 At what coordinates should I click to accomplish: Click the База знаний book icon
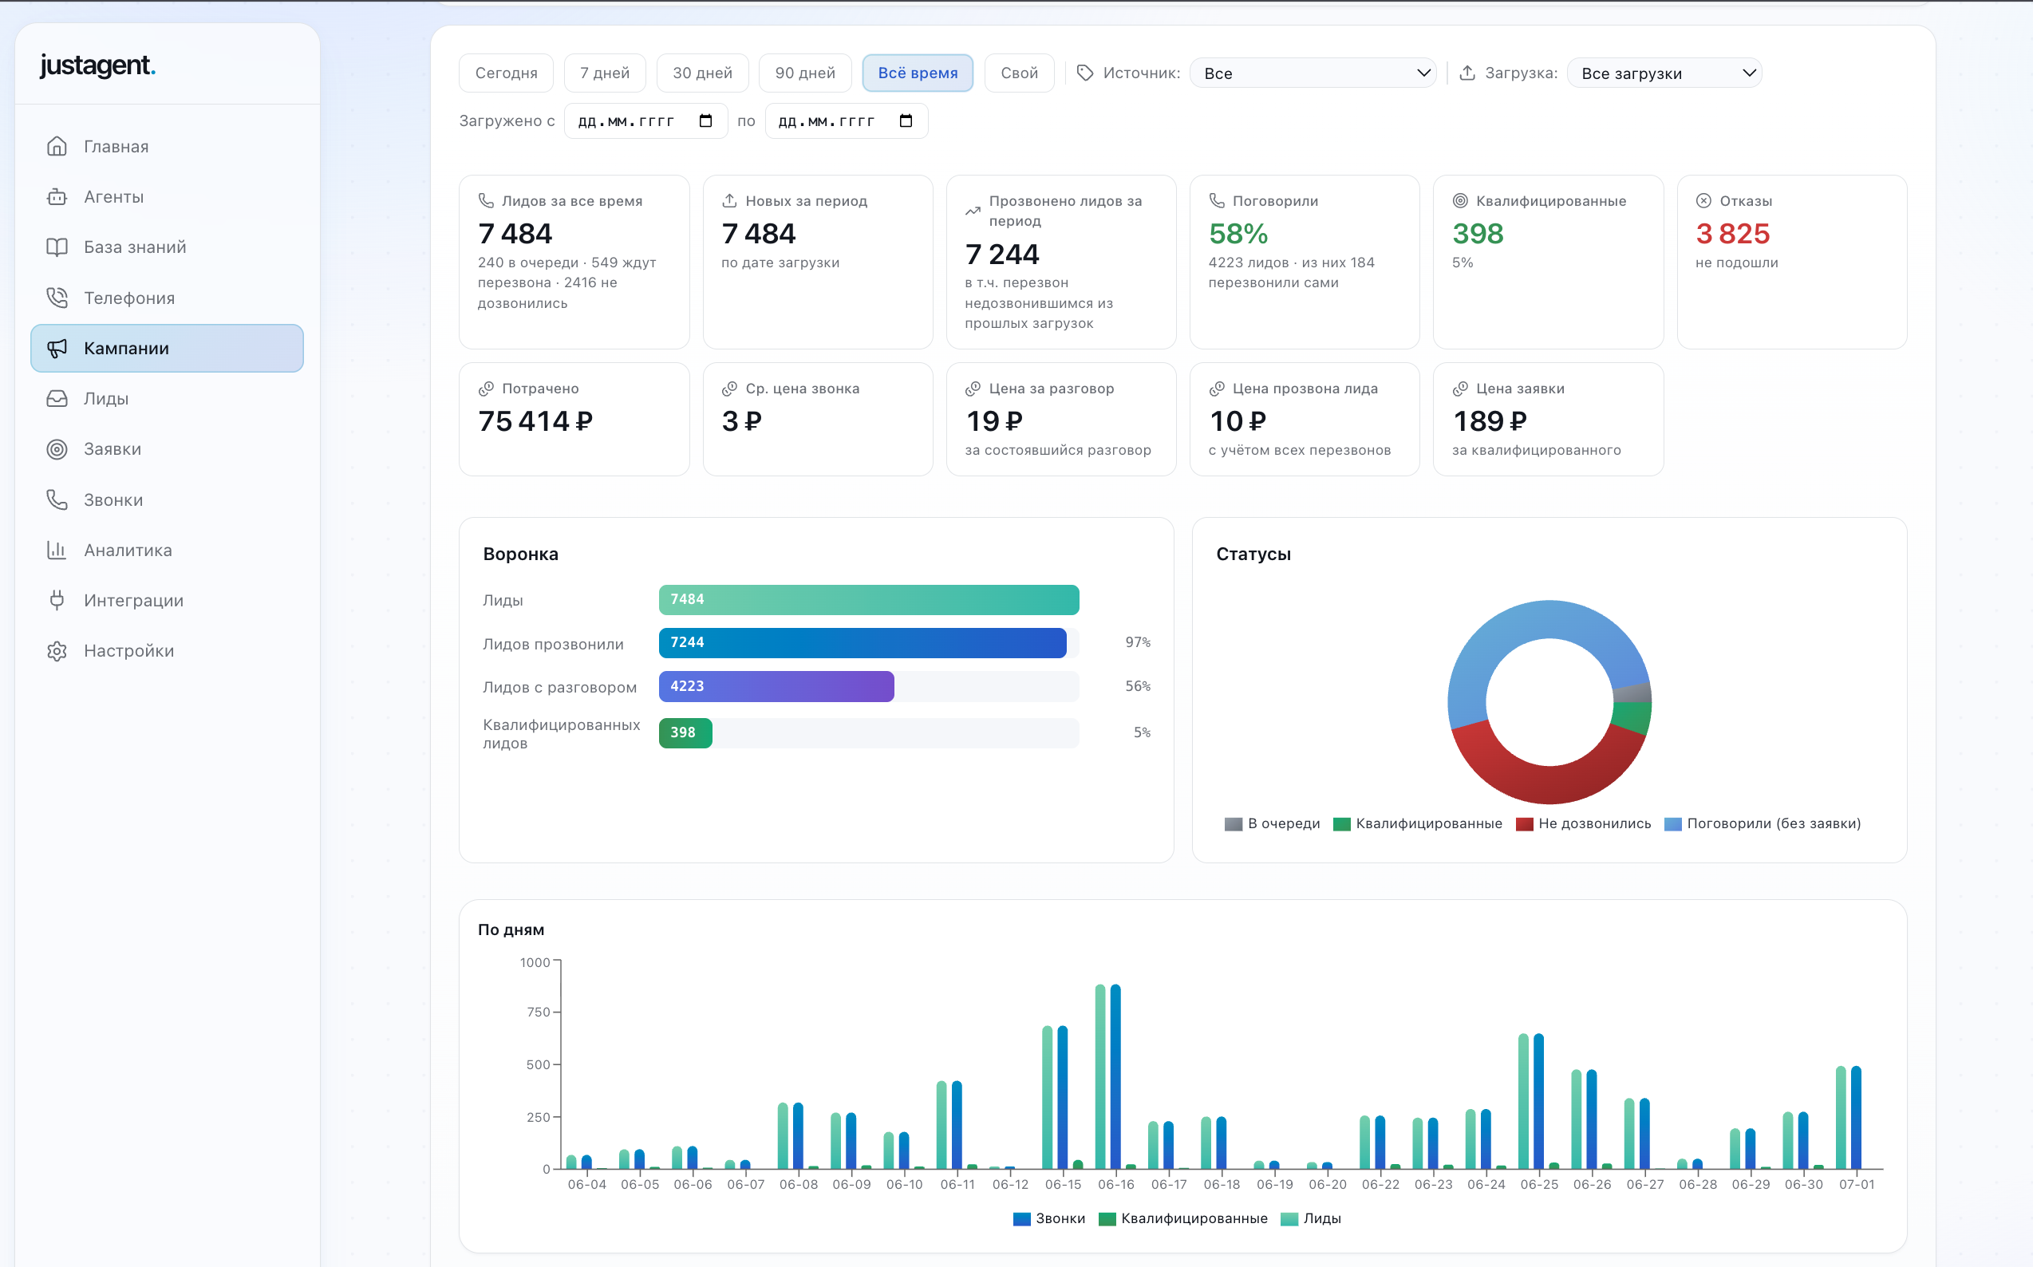click(x=57, y=247)
